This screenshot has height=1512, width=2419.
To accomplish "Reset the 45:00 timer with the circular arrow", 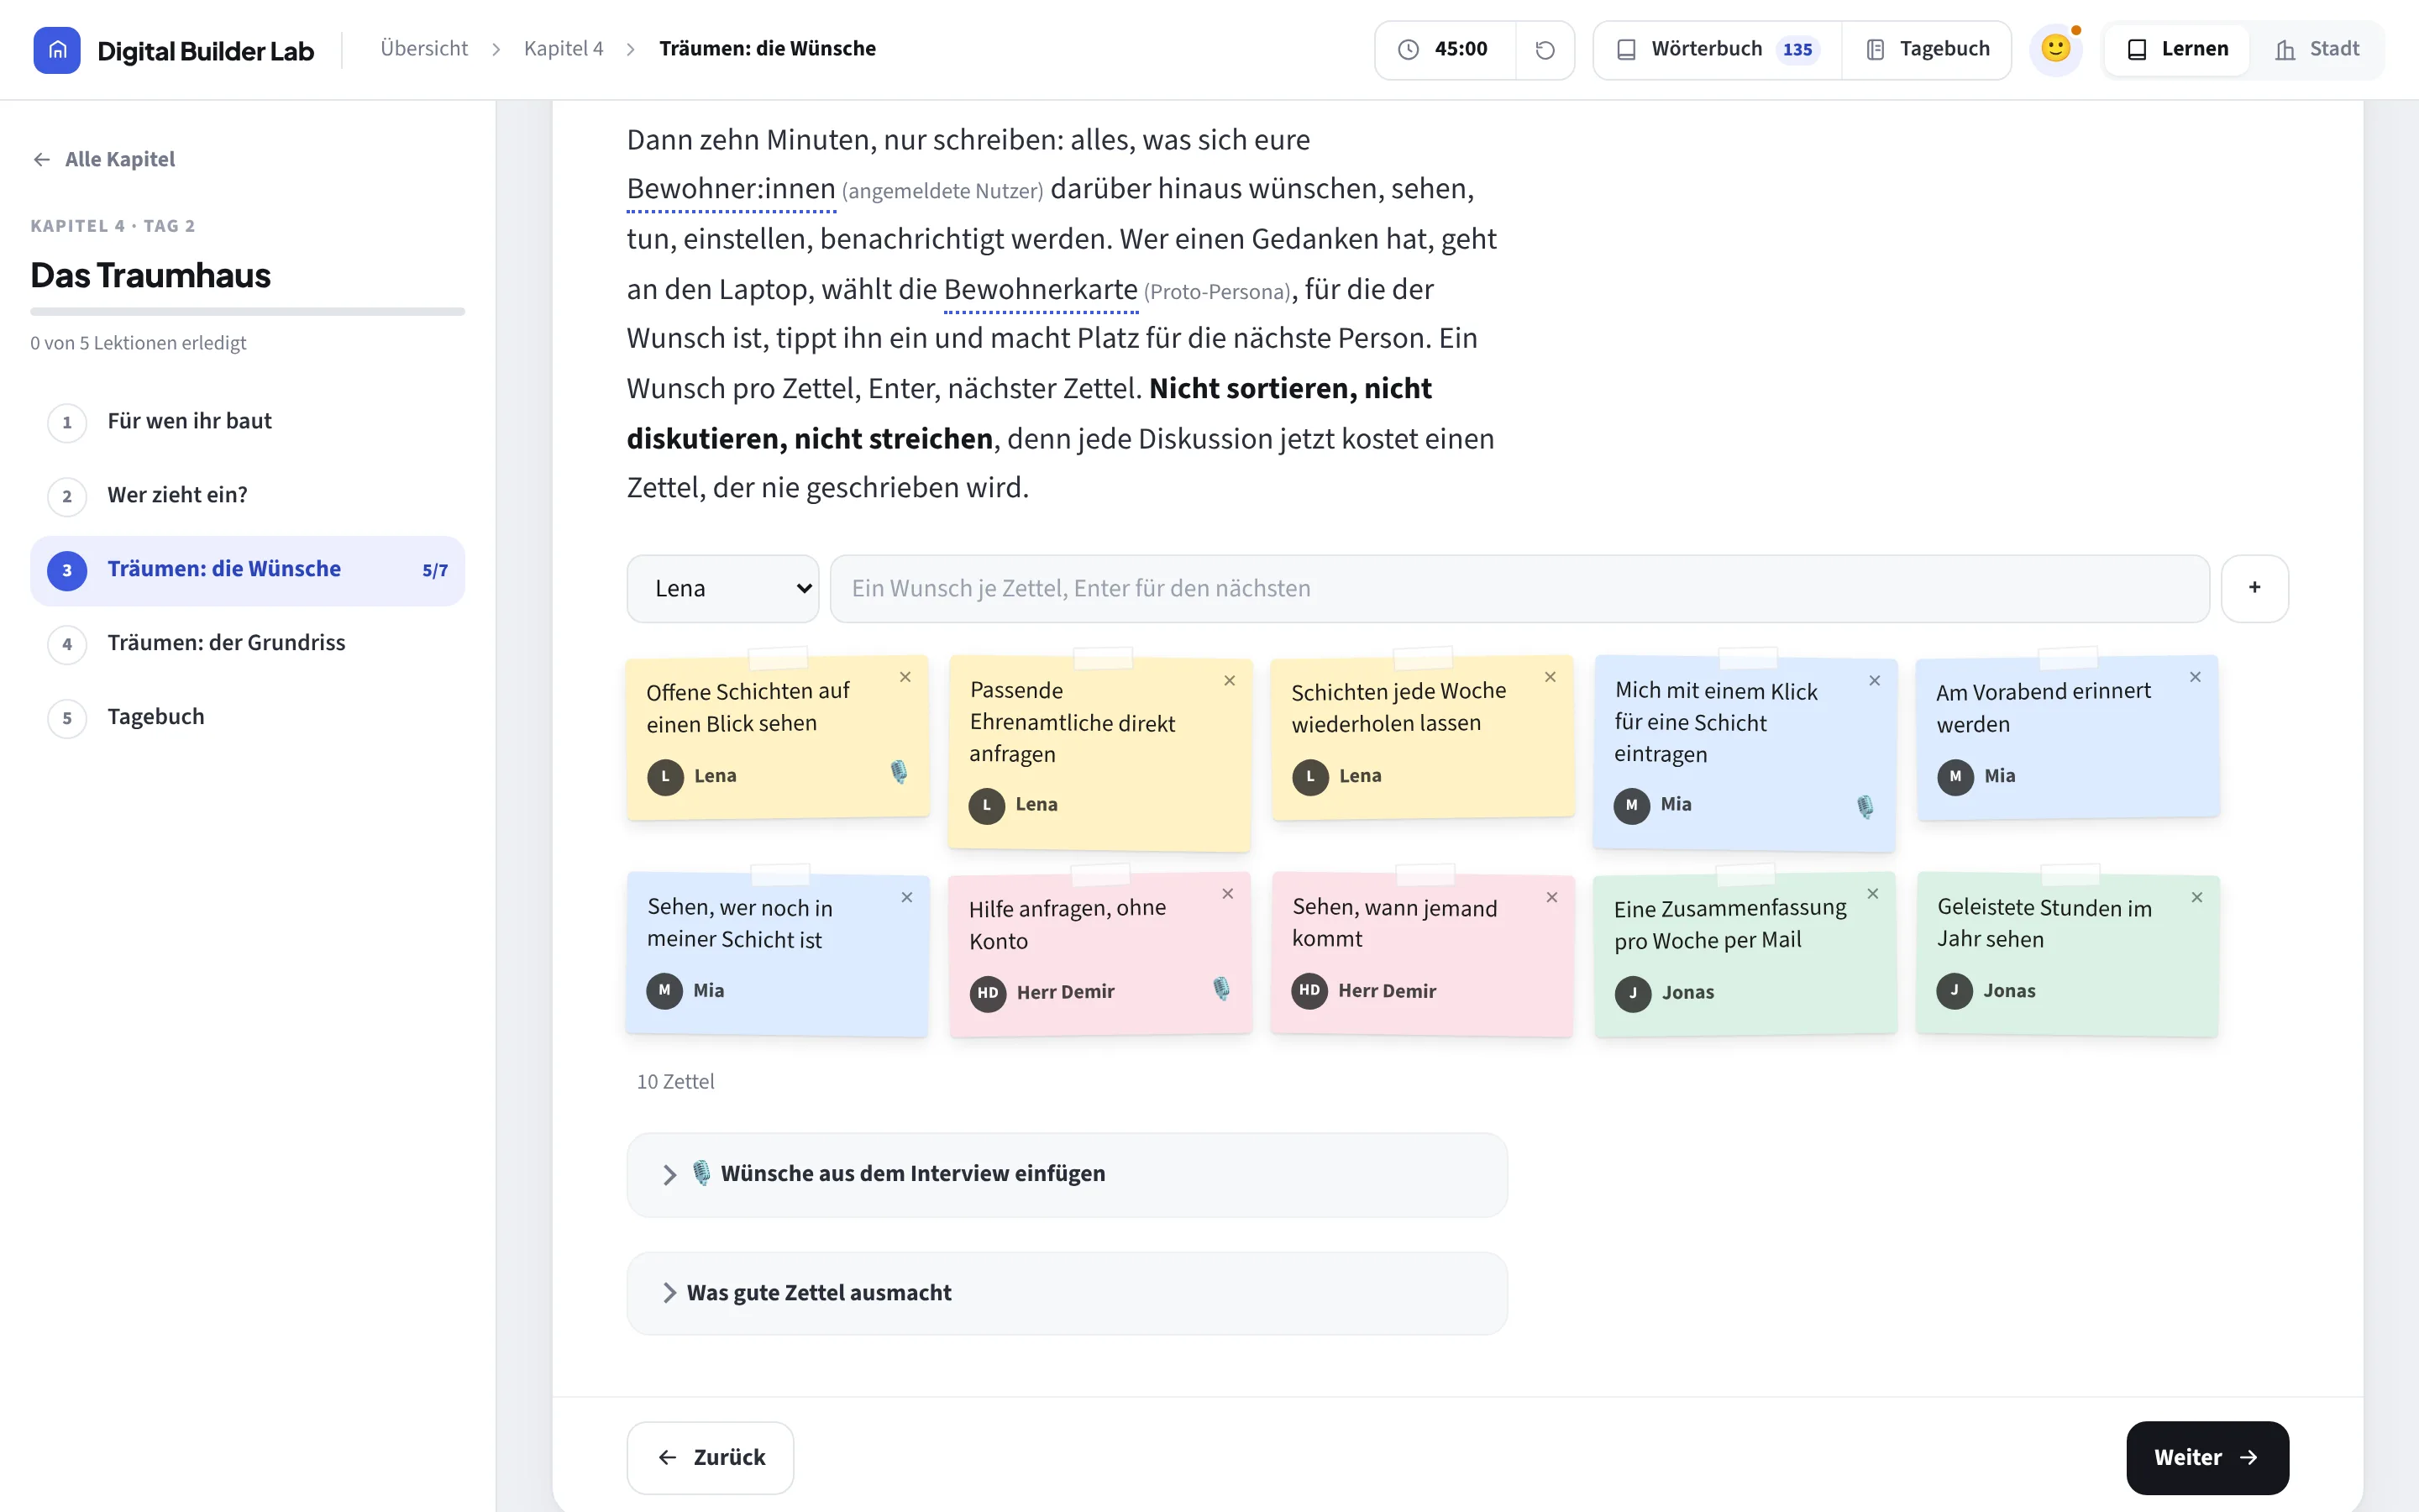I will point(1545,50).
